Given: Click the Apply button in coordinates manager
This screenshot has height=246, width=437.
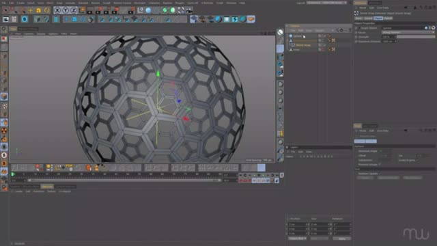Looking at the screenshot, I should coord(341,238).
